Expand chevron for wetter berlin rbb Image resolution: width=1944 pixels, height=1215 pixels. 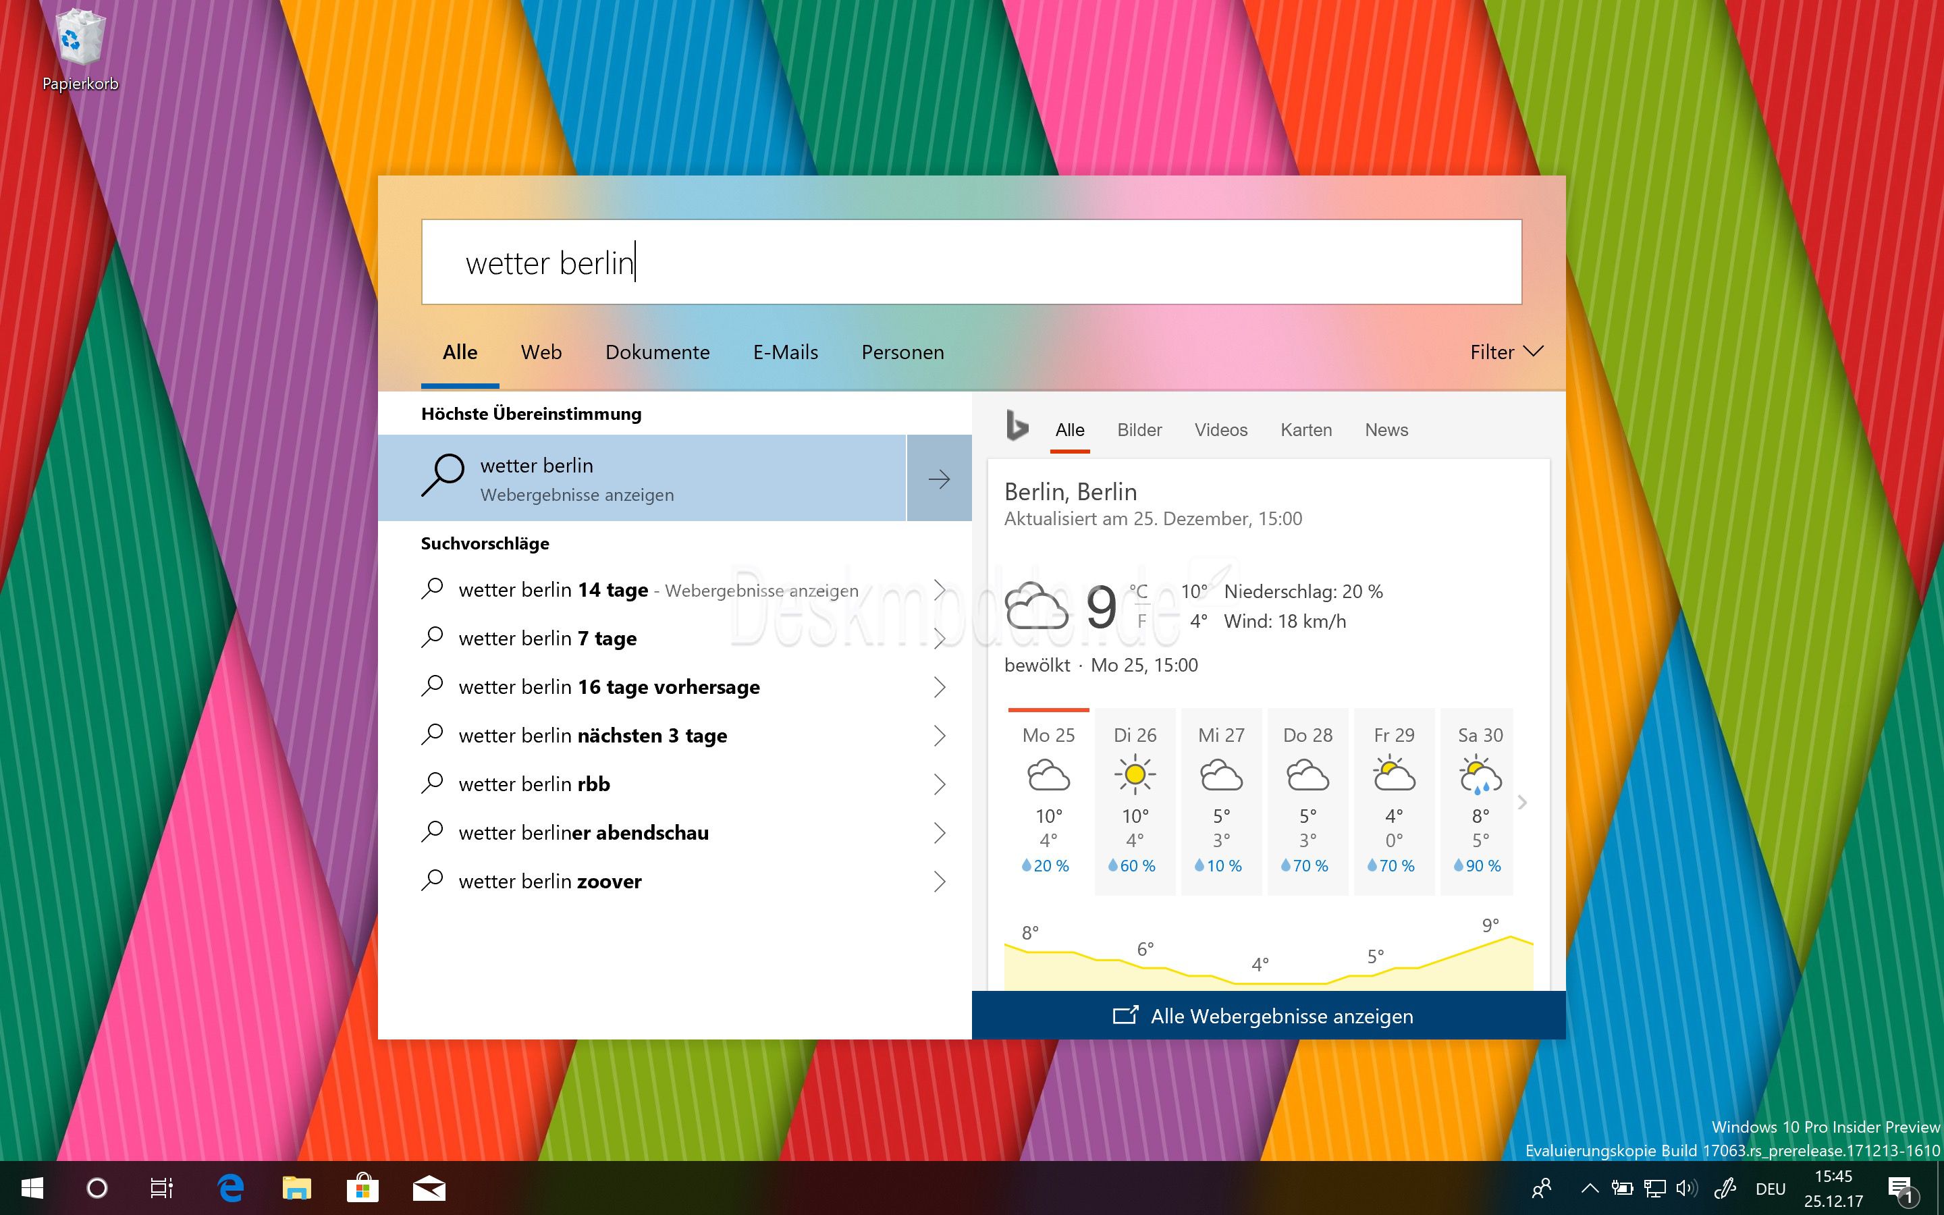[x=939, y=784]
